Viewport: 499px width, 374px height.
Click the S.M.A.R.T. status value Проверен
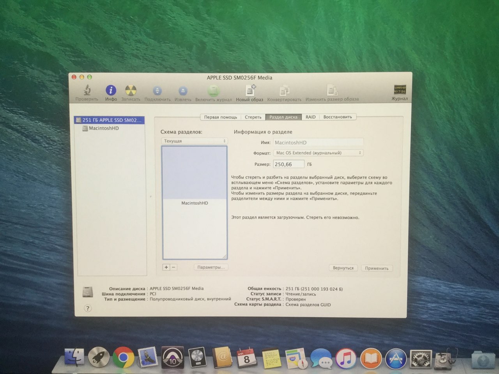coord(296,299)
